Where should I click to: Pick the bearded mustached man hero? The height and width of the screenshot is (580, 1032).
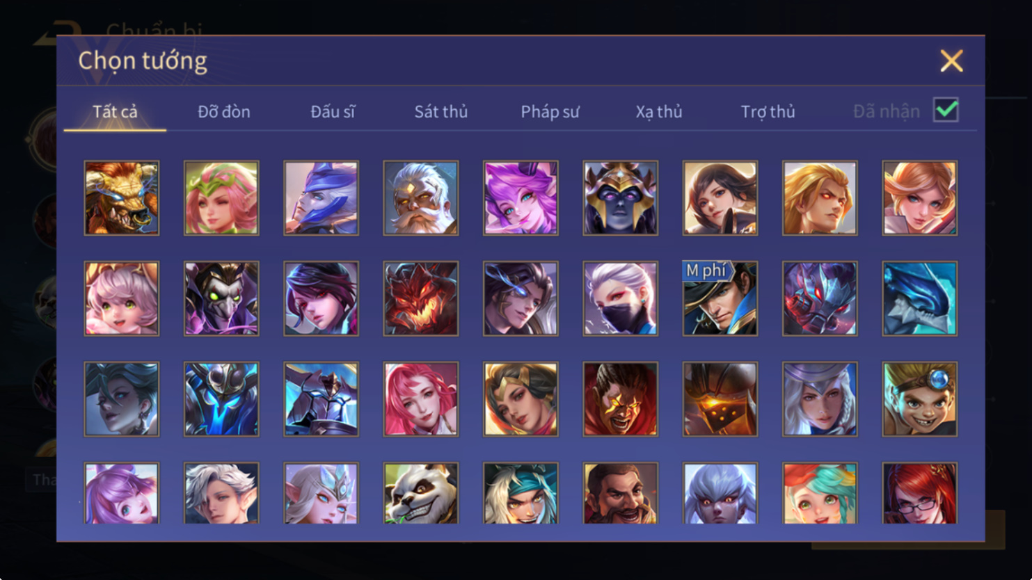tap(621, 493)
